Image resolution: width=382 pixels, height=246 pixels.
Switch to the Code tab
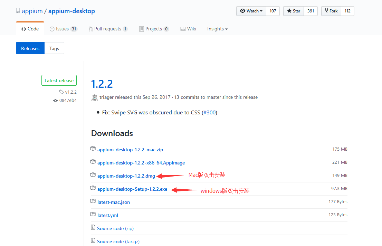click(x=30, y=29)
